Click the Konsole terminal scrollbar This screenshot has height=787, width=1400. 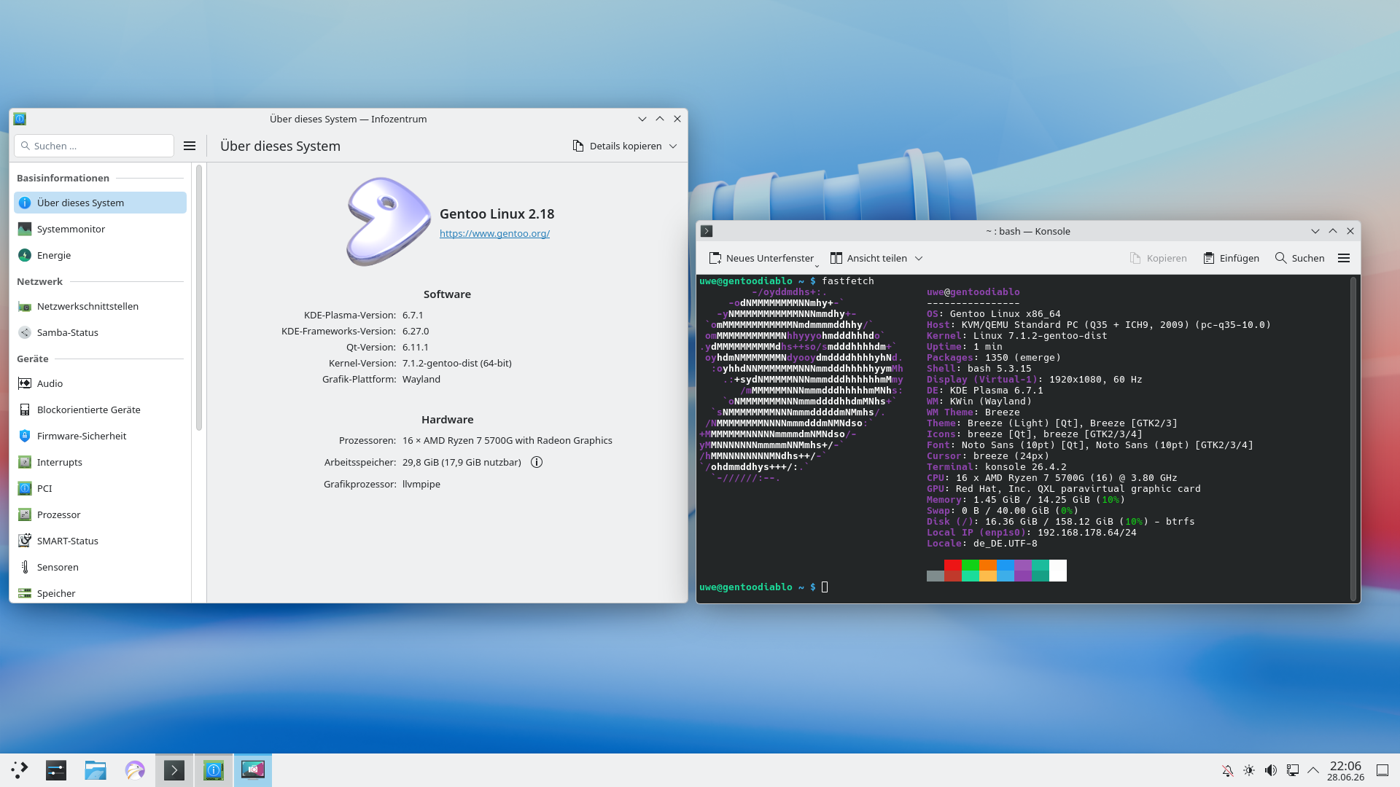click(1354, 439)
